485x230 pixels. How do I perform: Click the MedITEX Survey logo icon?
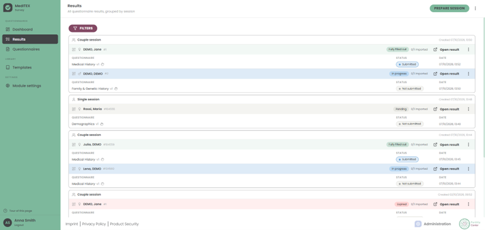click(x=7, y=7)
